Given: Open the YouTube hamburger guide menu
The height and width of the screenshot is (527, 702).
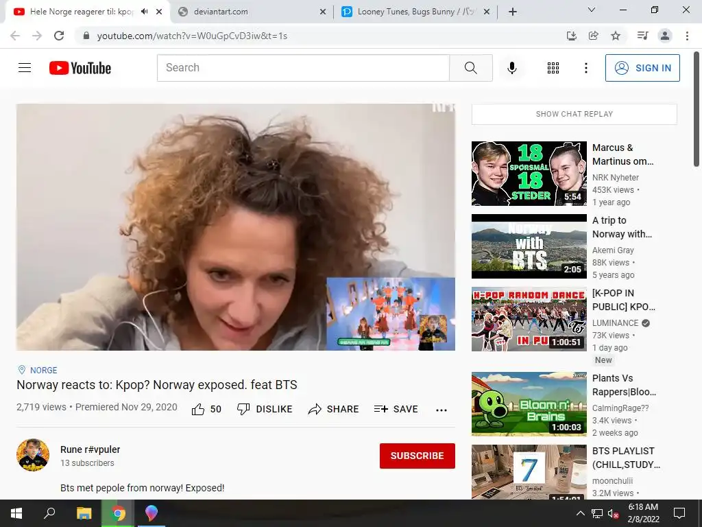Looking at the screenshot, I should (25, 68).
